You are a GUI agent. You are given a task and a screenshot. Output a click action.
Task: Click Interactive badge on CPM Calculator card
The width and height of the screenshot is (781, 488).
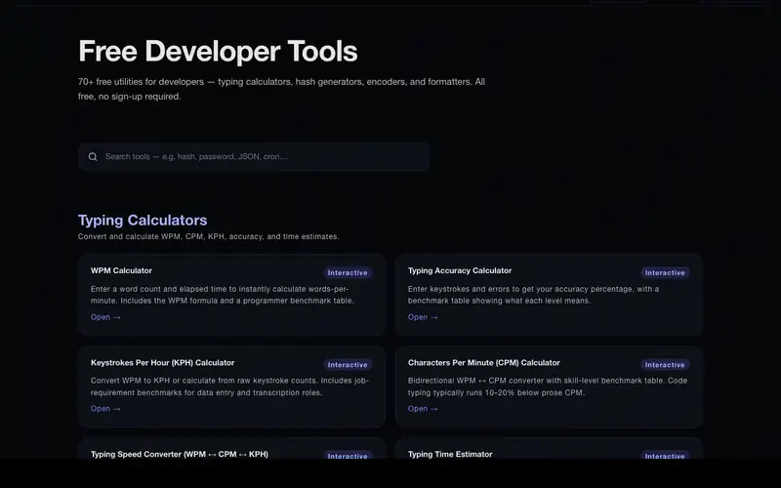click(665, 365)
